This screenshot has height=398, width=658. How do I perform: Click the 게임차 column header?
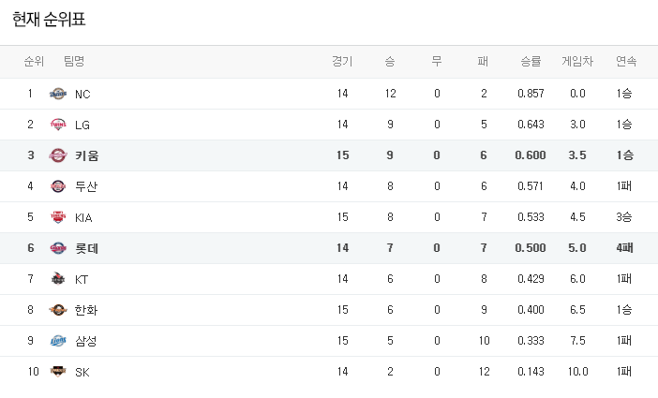click(577, 62)
